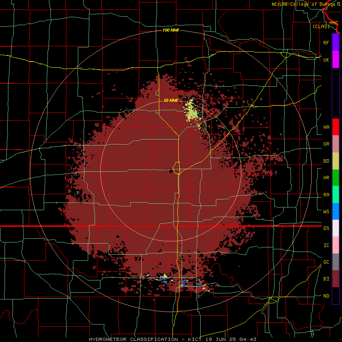This screenshot has height=342, width=342.
Task: Click the RF purple legend swatch
Action: point(336,43)
